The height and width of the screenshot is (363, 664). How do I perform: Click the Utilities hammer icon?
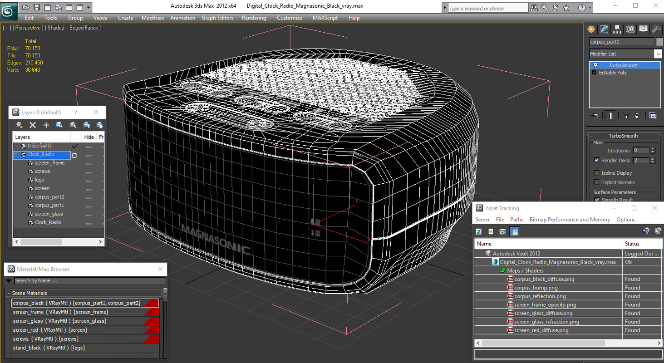tap(656, 29)
